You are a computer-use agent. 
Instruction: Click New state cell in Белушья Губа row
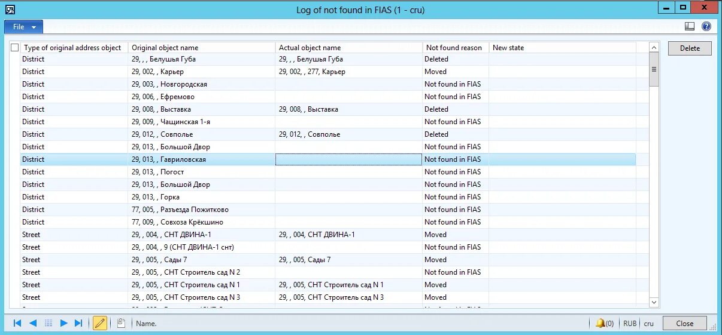562,59
